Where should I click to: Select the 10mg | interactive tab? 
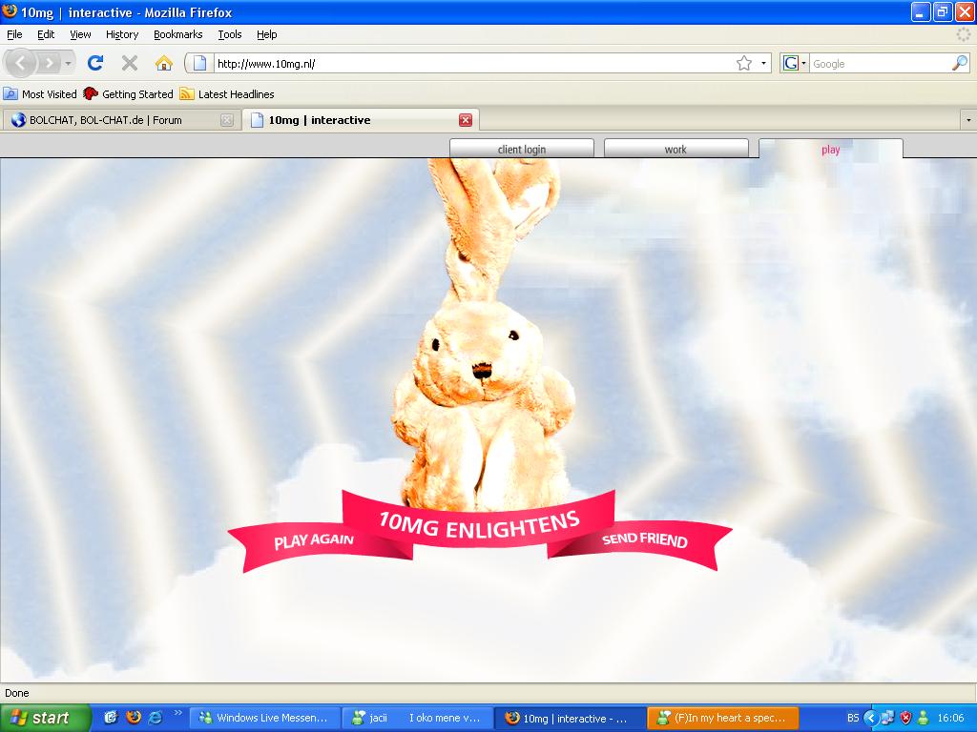[360, 120]
